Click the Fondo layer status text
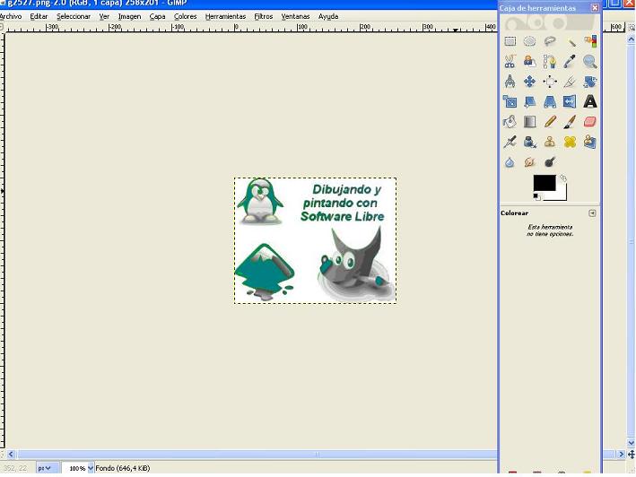The width and height of the screenshot is (636, 477). pos(123,469)
